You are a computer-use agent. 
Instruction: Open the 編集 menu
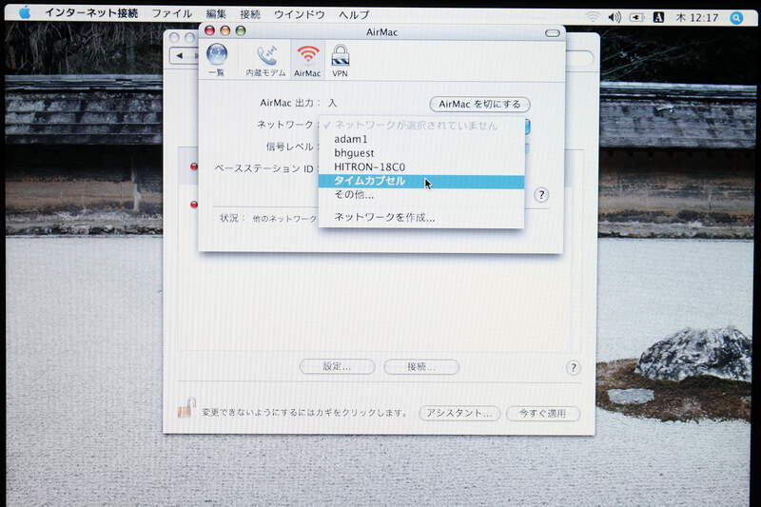point(216,14)
